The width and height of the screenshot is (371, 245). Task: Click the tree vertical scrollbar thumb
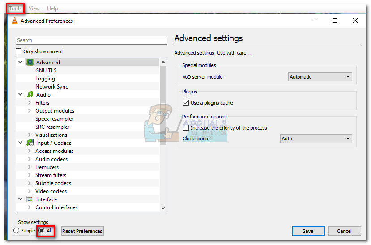pos(163,105)
